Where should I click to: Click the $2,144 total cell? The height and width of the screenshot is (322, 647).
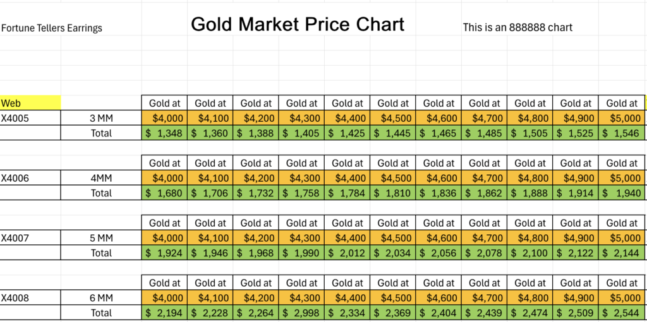(622, 253)
